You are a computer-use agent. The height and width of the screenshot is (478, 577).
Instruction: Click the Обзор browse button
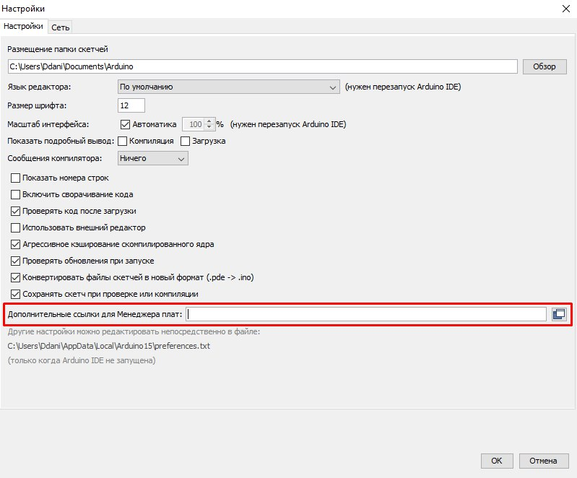click(x=544, y=66)
